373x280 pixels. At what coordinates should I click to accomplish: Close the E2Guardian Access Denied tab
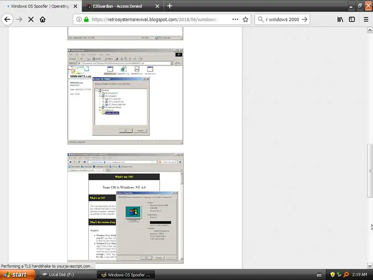pos(157,6)
